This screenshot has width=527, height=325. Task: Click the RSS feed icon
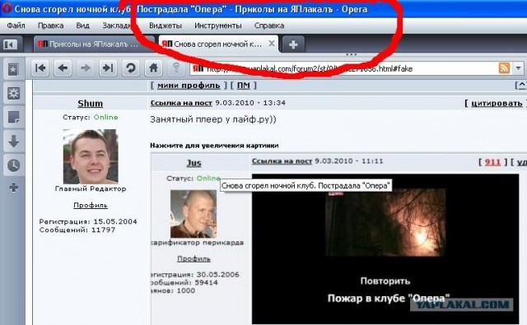504,68
